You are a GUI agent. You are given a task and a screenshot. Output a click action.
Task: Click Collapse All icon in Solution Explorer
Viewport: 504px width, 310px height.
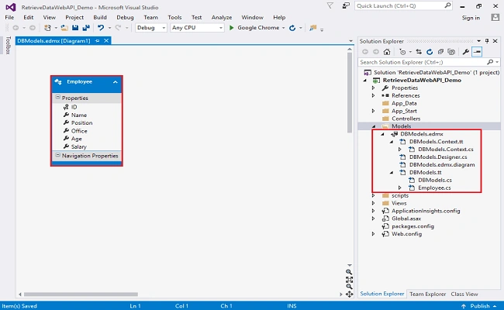440,52
